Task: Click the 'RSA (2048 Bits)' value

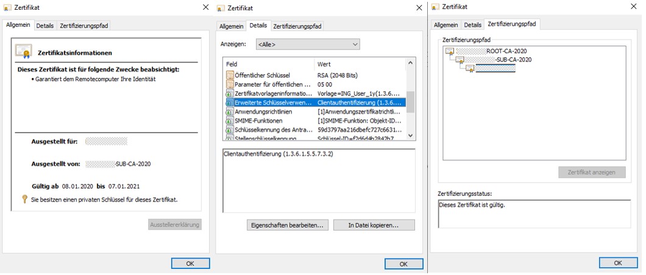Action: pos(338,75)
